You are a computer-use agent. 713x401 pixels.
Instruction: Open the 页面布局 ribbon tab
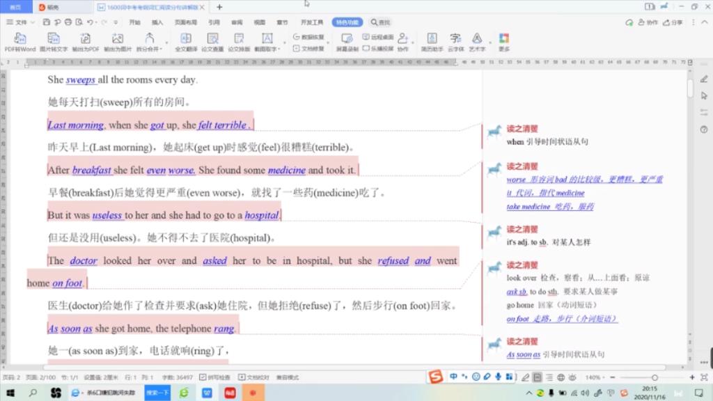point(185,22)
